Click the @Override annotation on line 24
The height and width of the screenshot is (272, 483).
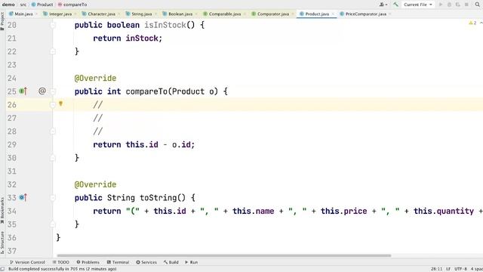[x=95, y=78]
